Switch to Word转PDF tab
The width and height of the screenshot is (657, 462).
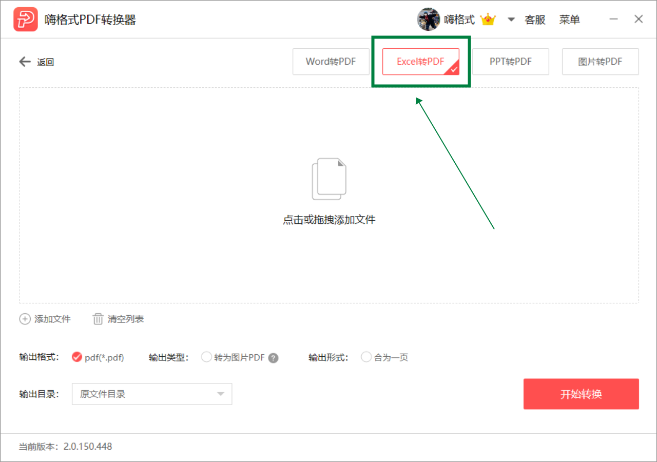click(331, 62)
